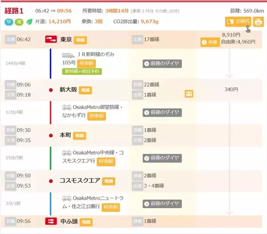Click the 144分/4駅 duration text
The height and width of the screenshot is (234, 267).
(16, 64)
